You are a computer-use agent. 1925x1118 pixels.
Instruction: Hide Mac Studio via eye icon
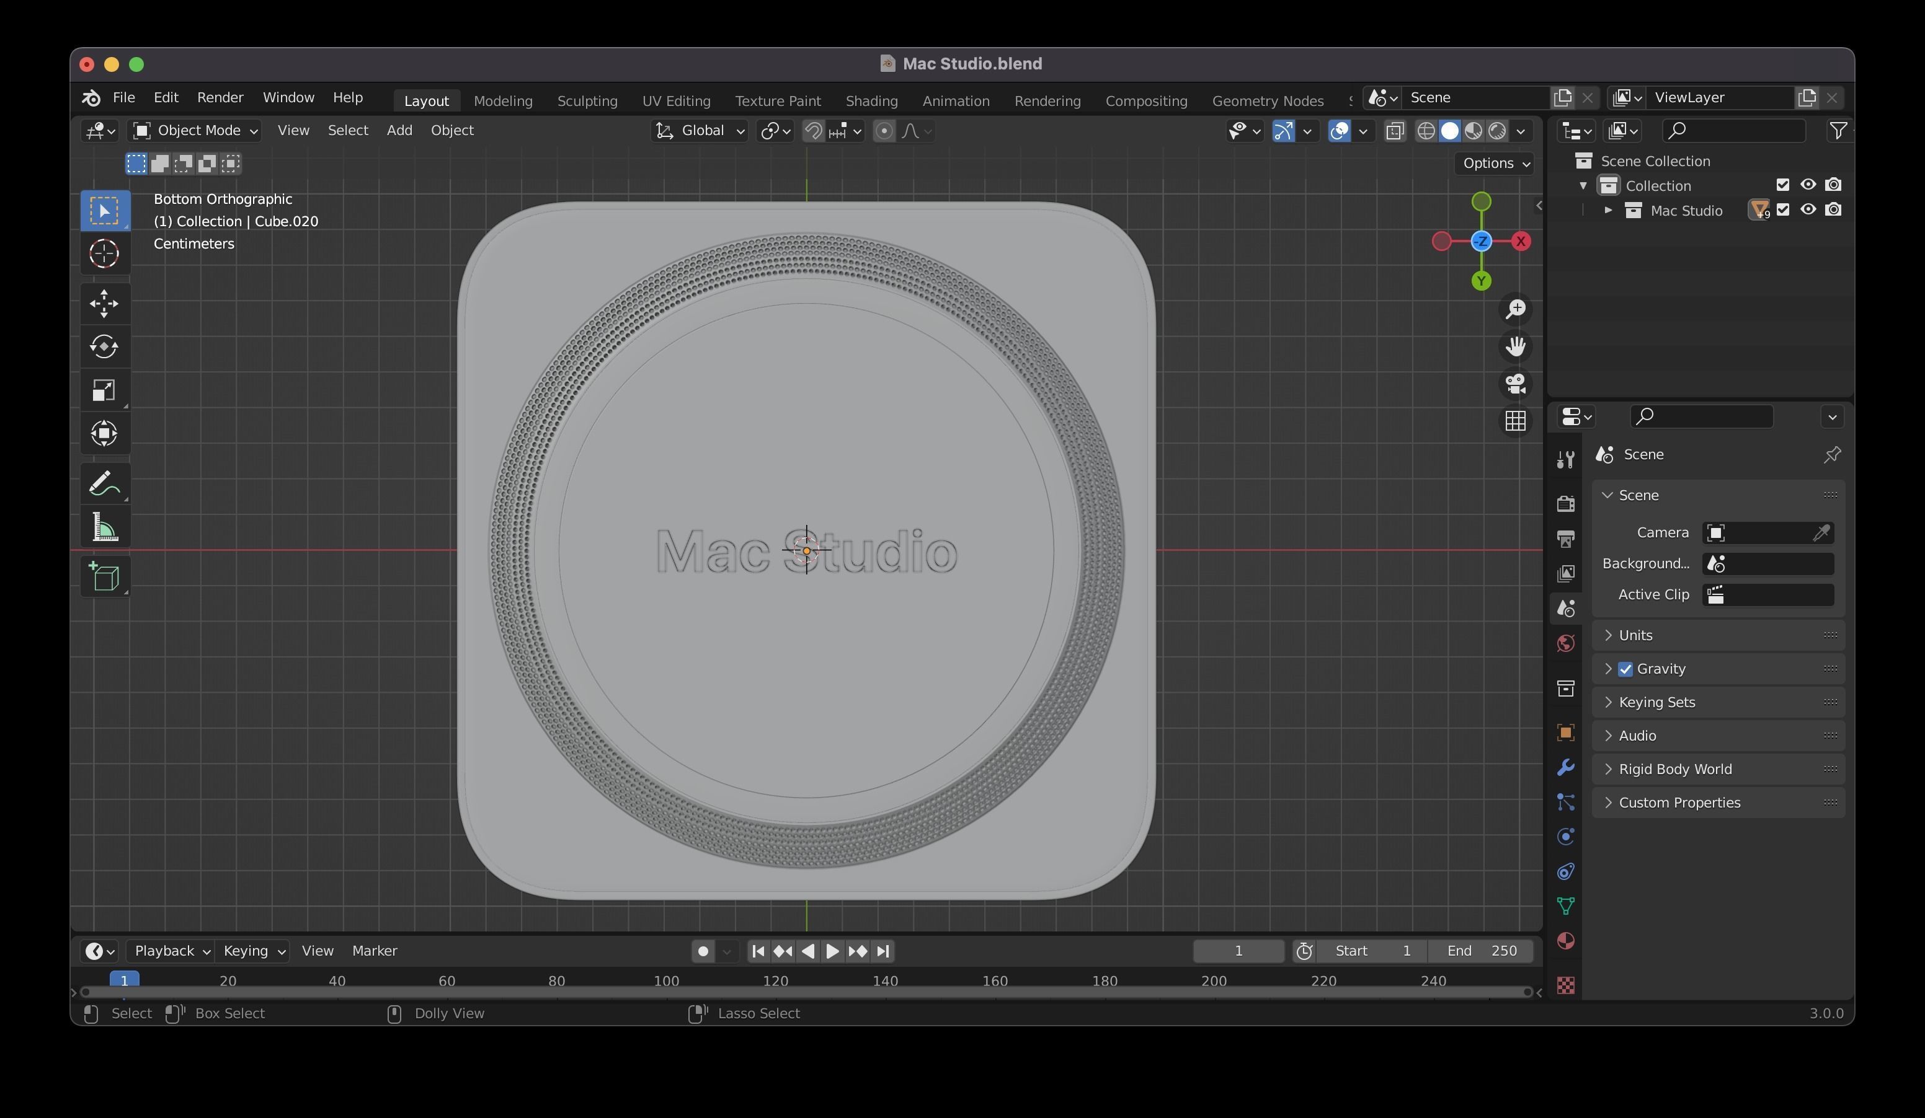(1808, 210)
